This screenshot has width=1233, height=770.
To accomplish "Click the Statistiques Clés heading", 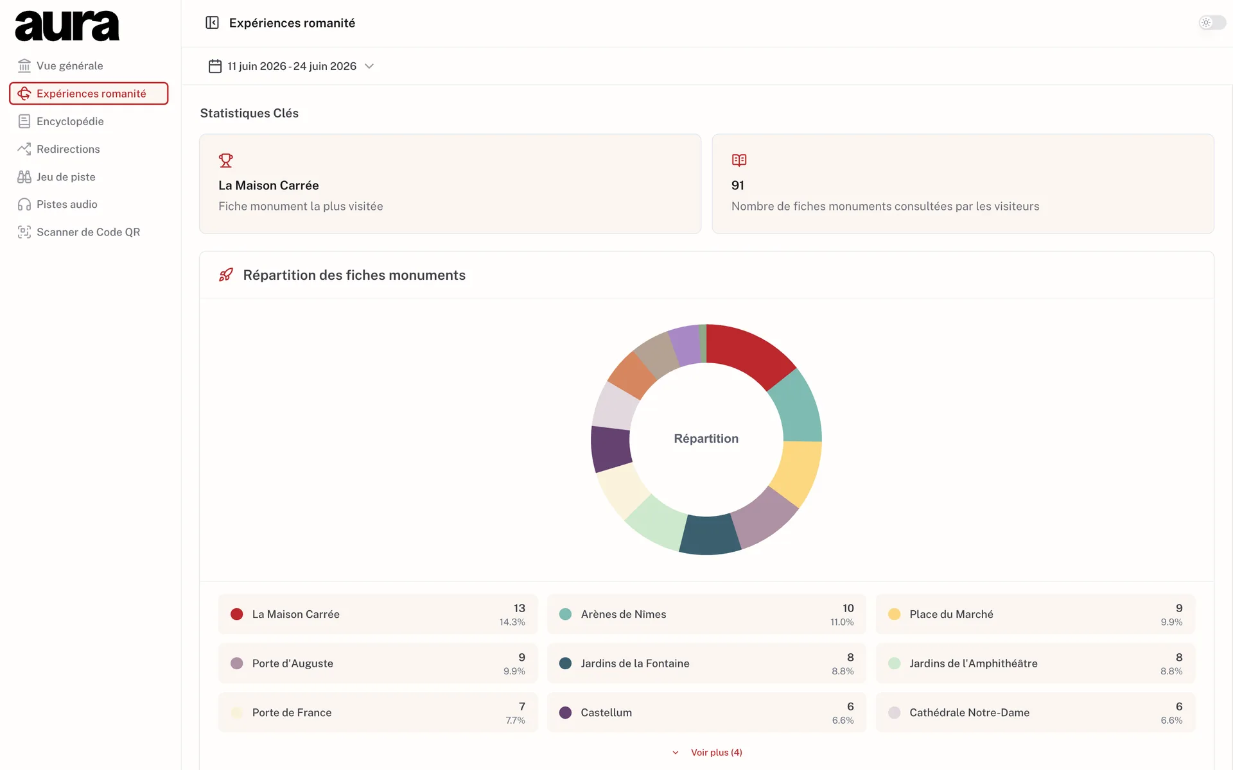I will coord(249,113).
